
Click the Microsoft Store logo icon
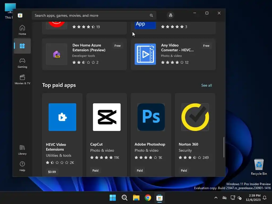click(20, 15)
